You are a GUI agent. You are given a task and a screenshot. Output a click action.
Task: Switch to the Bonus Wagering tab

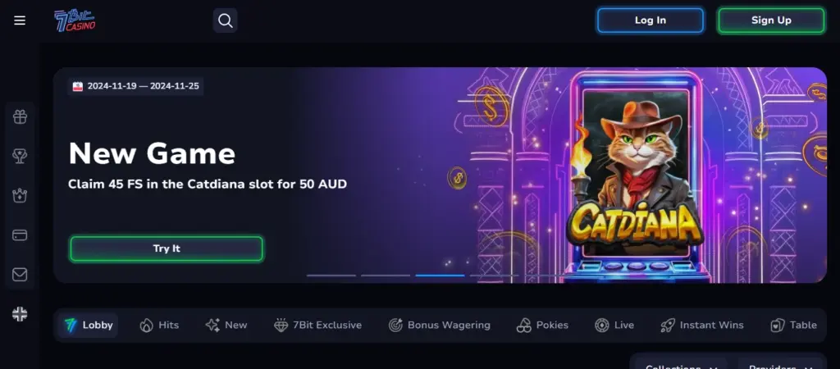(x=440, y=325)
